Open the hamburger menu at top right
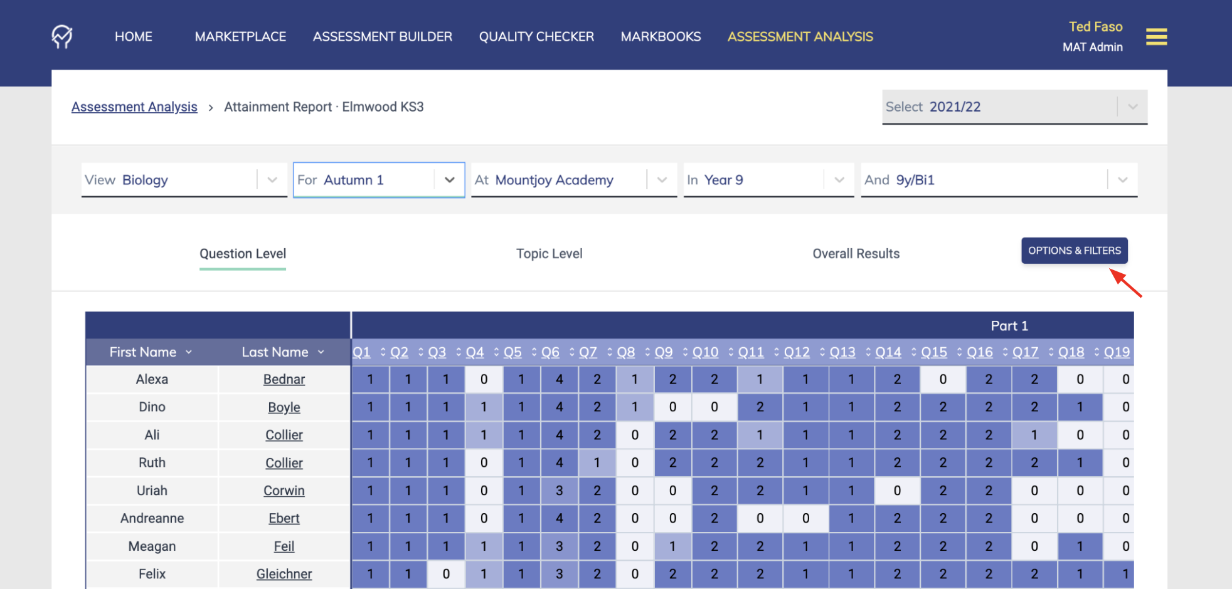The height and width of the screenshot is (589, 1232). point(1156,36)
